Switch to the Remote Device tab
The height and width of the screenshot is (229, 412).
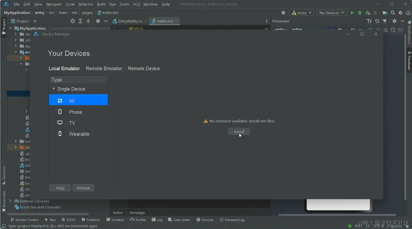[x=144, y=69]
